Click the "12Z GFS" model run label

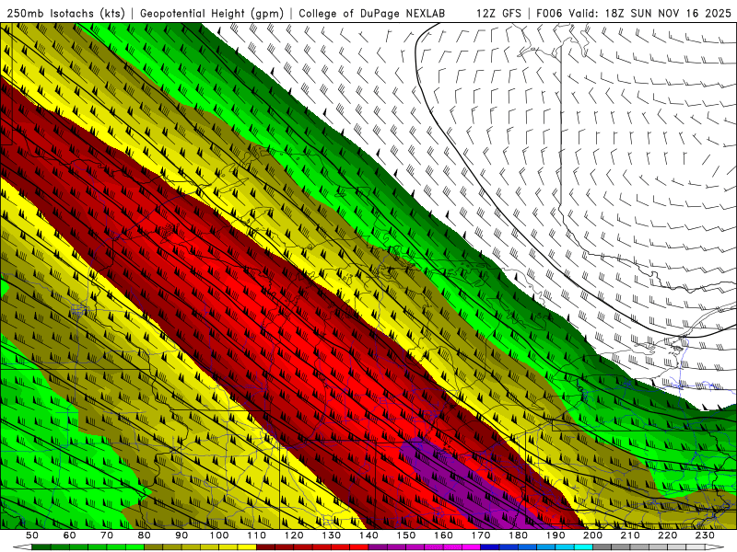point(498,14)
